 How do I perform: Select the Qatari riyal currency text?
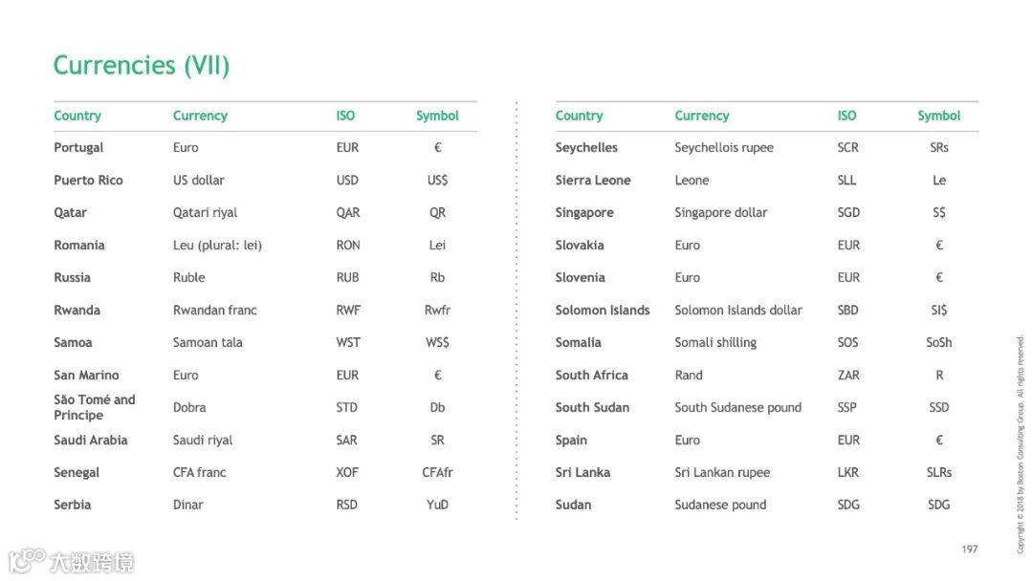click(205, 213)
